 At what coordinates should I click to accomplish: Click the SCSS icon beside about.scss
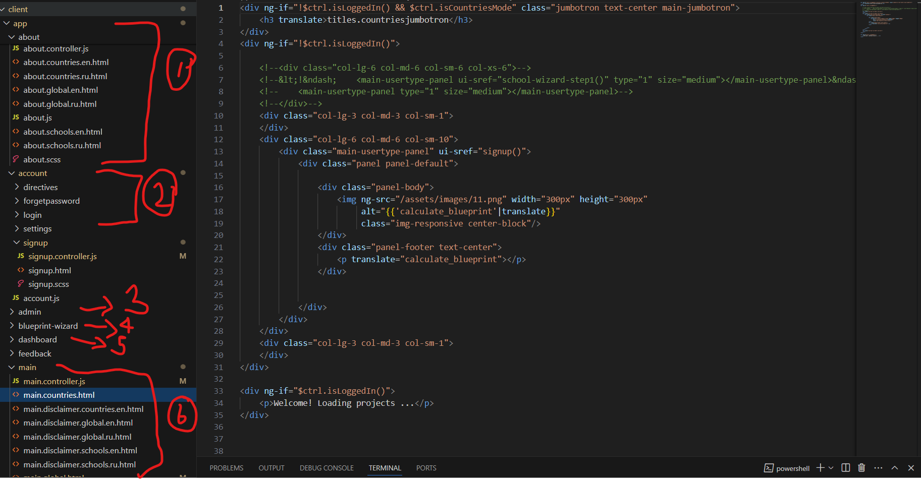click(16, 159)
